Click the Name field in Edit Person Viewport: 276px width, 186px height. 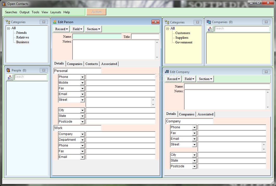pyautogui.click(x=97, y=37)
